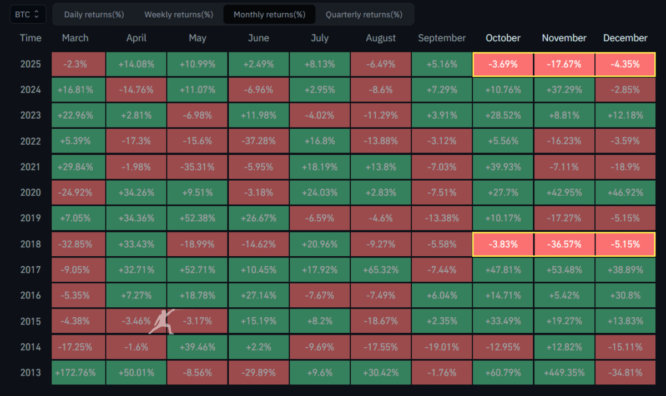666x396 pixels.
Task: Click the +28.52% October 2023 cell
Action: (503, 115)
